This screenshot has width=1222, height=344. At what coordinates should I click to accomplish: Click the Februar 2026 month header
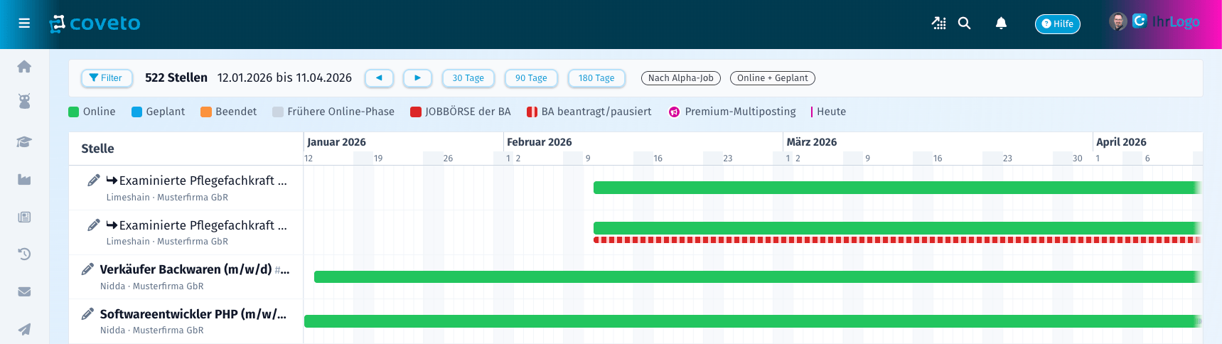[539, 142]
